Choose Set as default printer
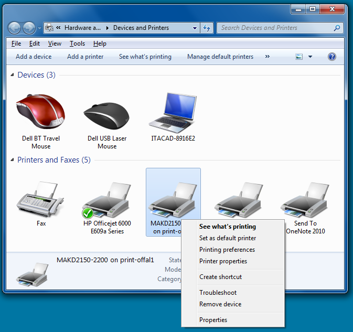The width and height of the screenshot is (353, 332). [x=228, y=238]
